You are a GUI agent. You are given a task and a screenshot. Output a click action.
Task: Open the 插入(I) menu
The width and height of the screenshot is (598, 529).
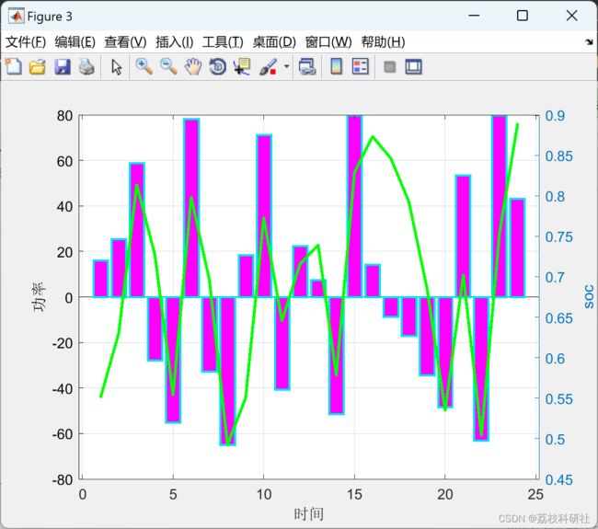tap(174, 41)
